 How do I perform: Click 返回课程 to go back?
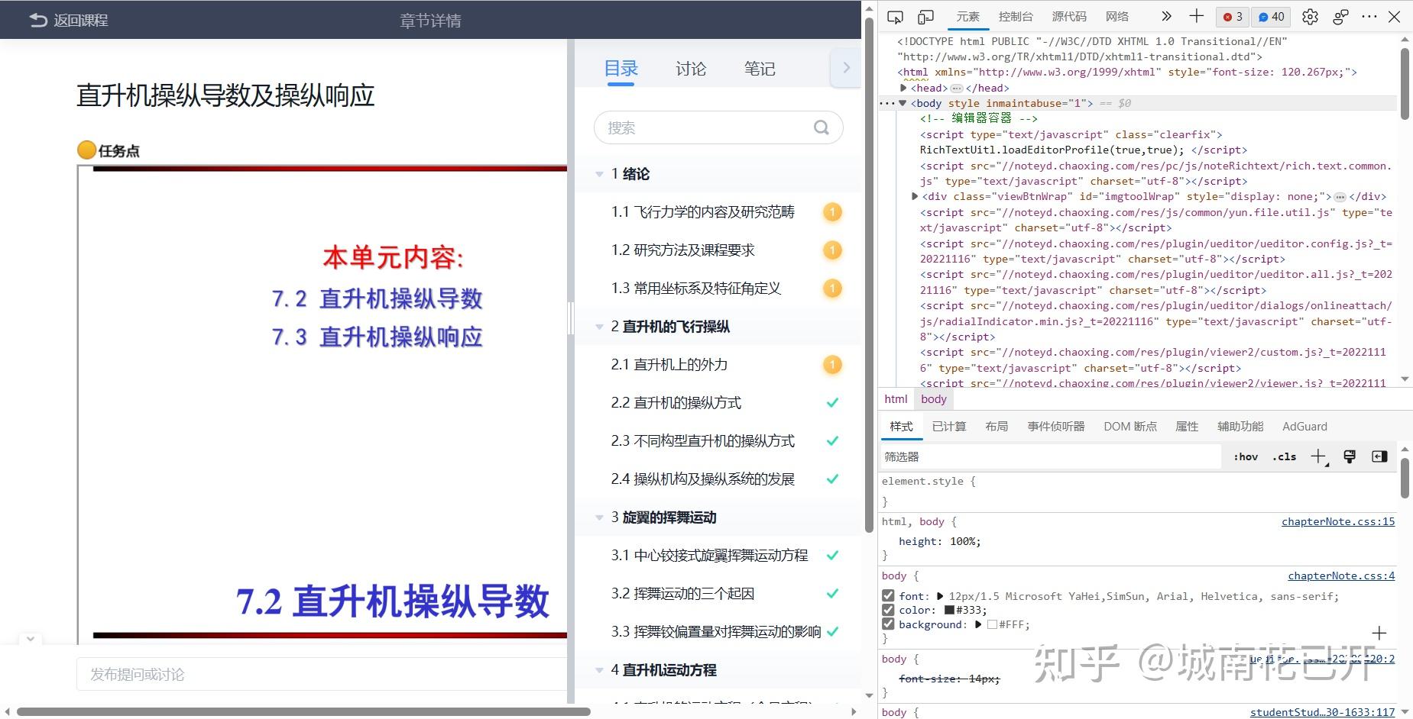80,21
